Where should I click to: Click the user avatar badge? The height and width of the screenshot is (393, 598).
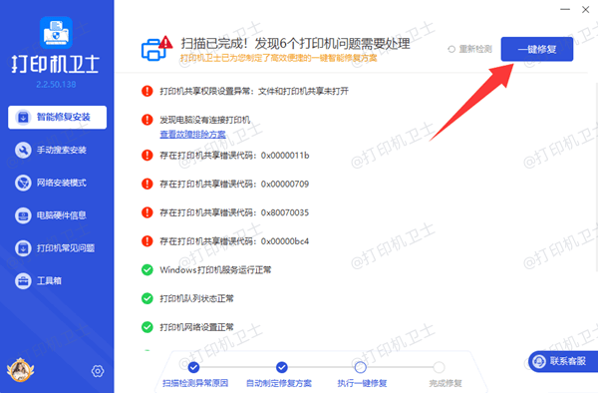[20, 370]
